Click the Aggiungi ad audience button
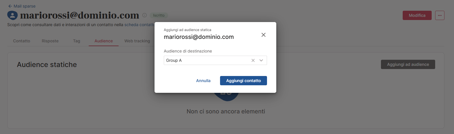 tap(408, 64)
